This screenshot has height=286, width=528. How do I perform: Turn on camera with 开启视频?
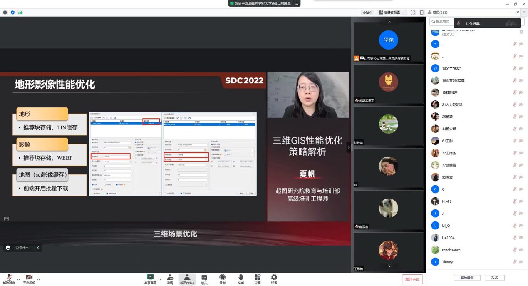click(29, 279)
